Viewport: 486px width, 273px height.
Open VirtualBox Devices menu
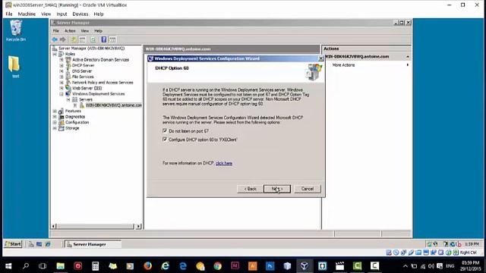pyautogui.click(x=80, y=14)
